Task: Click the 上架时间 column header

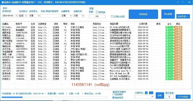Action: [143, 24]
